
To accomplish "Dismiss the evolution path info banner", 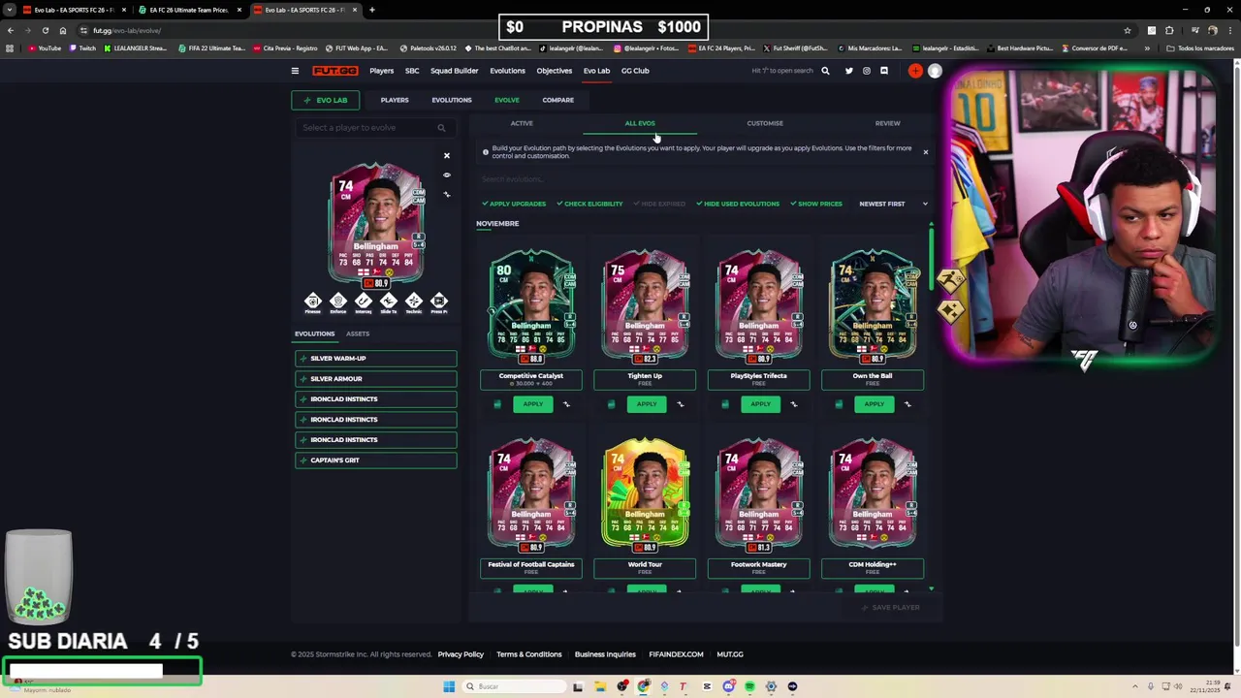I will (x=925, y=152).
